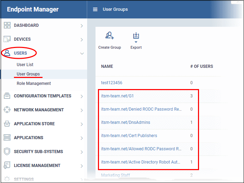Open the Active Directory Robot group link
Viewport: 244px width, 183px height.
141,162
